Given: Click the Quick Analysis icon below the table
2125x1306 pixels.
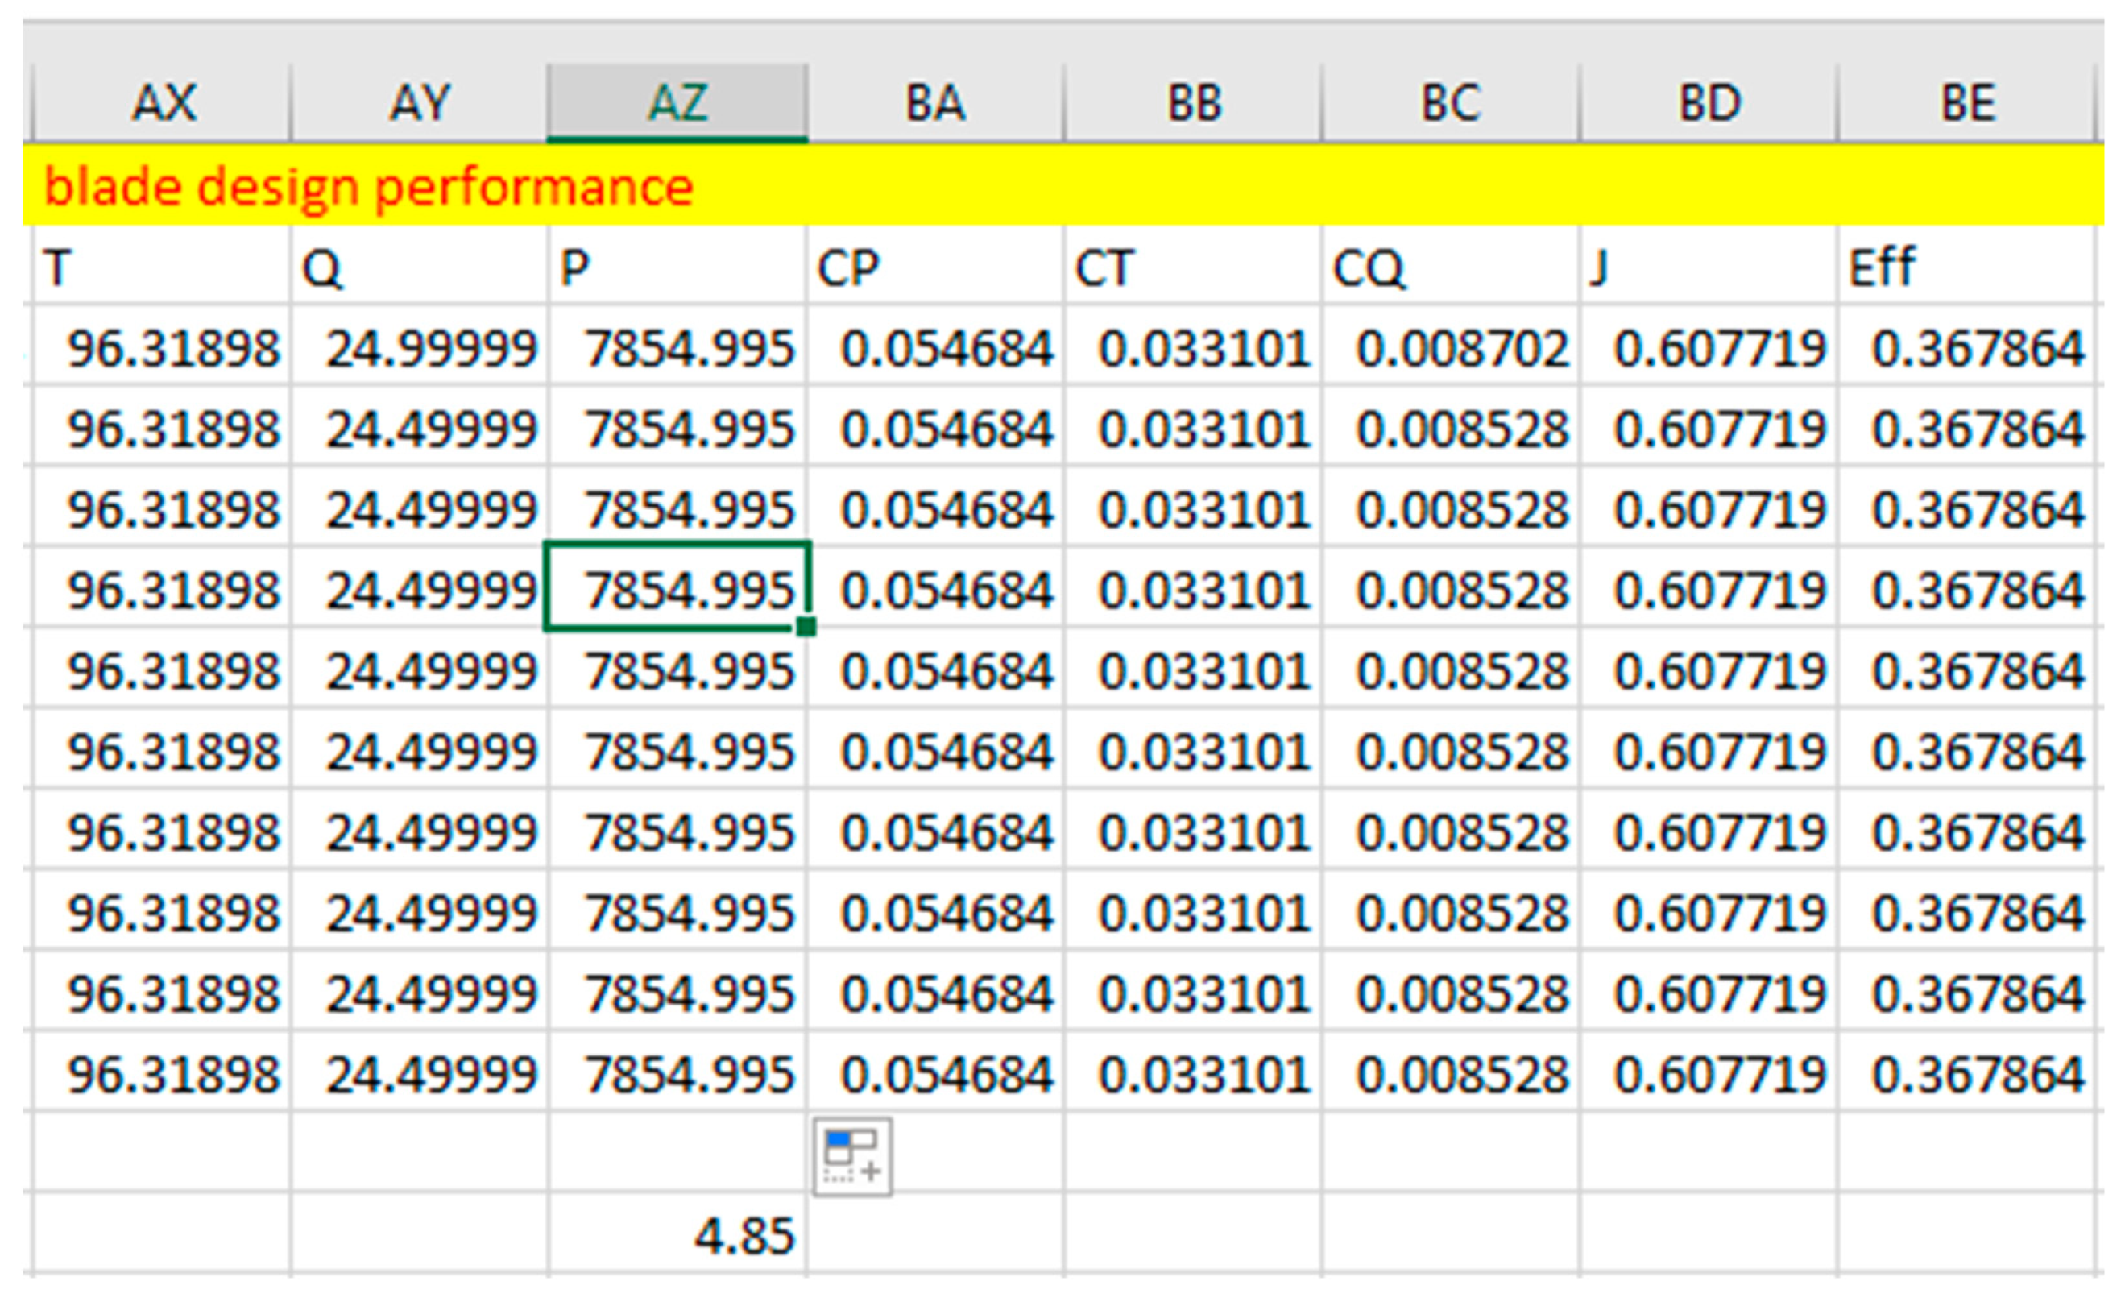Looking at the screenshot, I should [851, 1157].
